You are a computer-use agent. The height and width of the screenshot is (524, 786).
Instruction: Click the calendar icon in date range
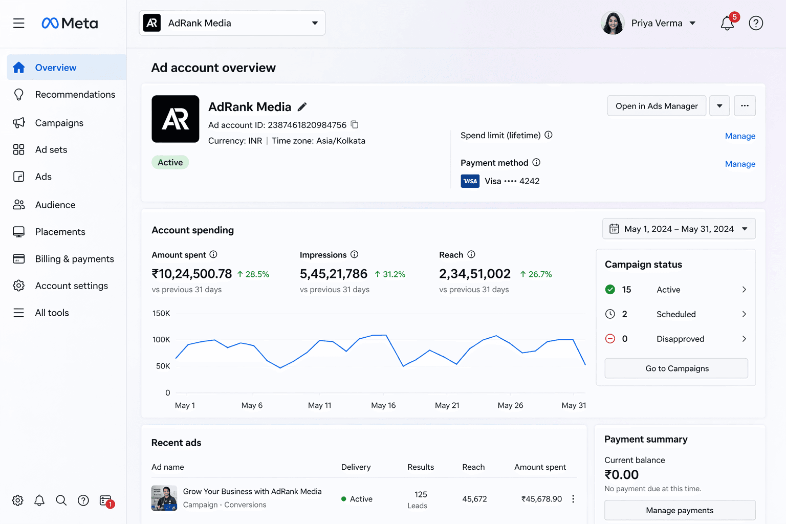click(614, 229)
